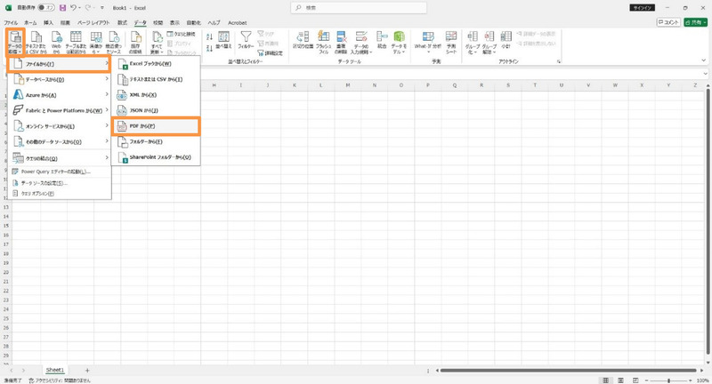
Task: Expand その他のデータ ソースから submenu
Action: point(59,142)
